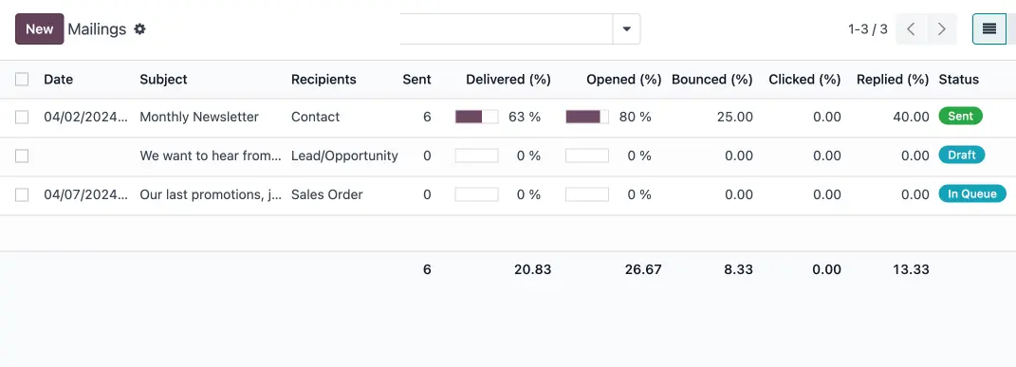
Task: Check the Sales Order mailing row checkbox
Action: (x=22, y=194)
